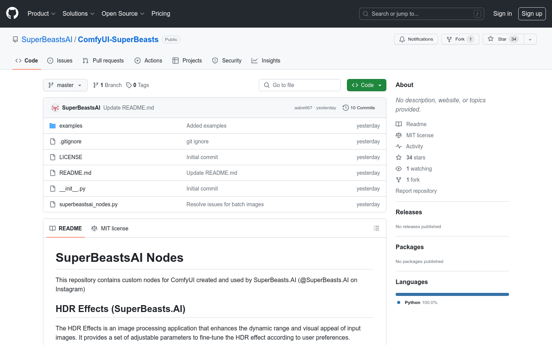
Task: Click the file icon beside LICENSE
Action: [53, 157]
